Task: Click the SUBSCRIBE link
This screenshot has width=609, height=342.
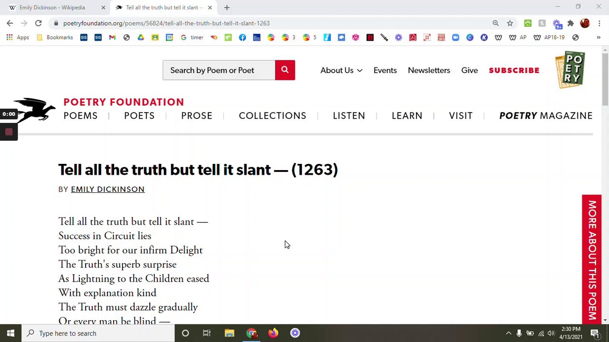Action: tap(514, 70)
